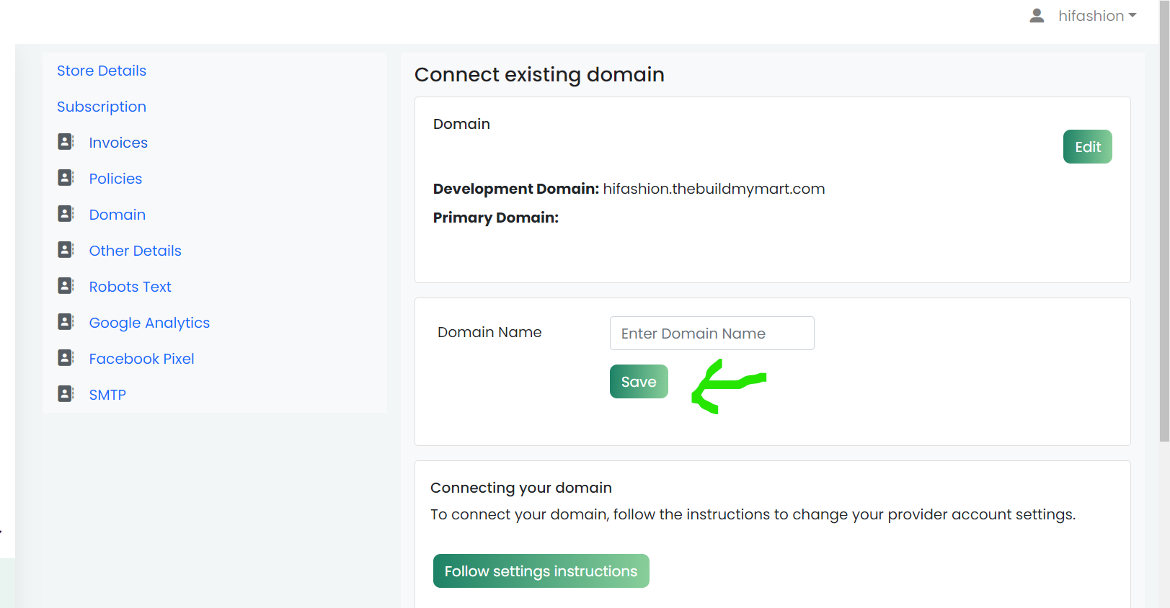1170x608 pixels.
Task: Save the entered domain name
Action: coord(639,381)
